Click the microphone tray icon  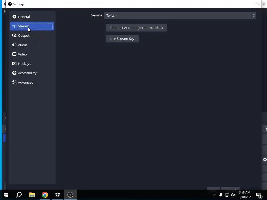tap(221, 195)
